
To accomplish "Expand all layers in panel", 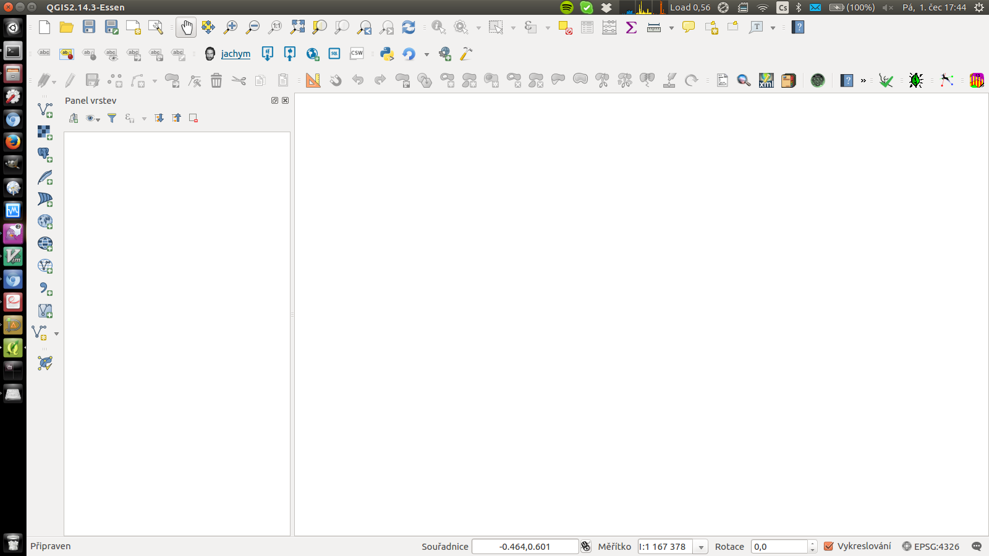I will click(159, 118).
